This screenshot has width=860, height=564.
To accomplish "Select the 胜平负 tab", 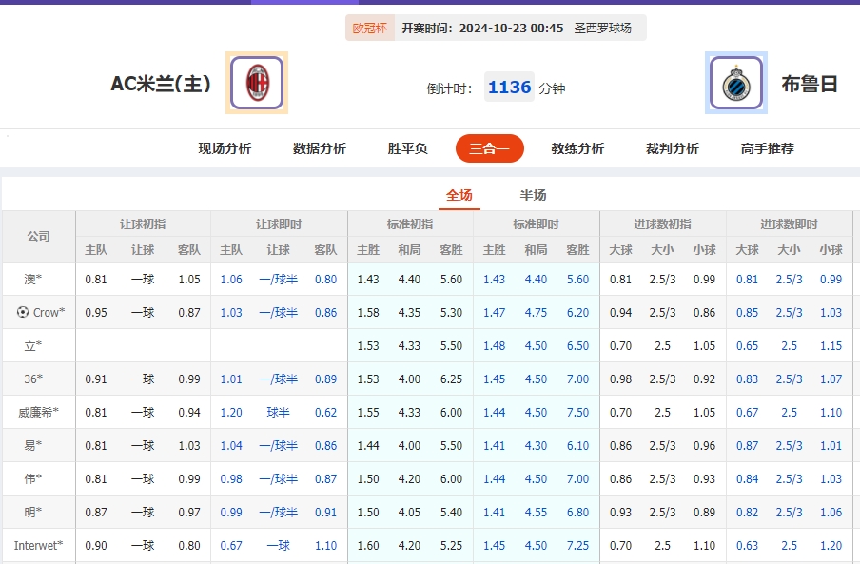I will point(407,148).
